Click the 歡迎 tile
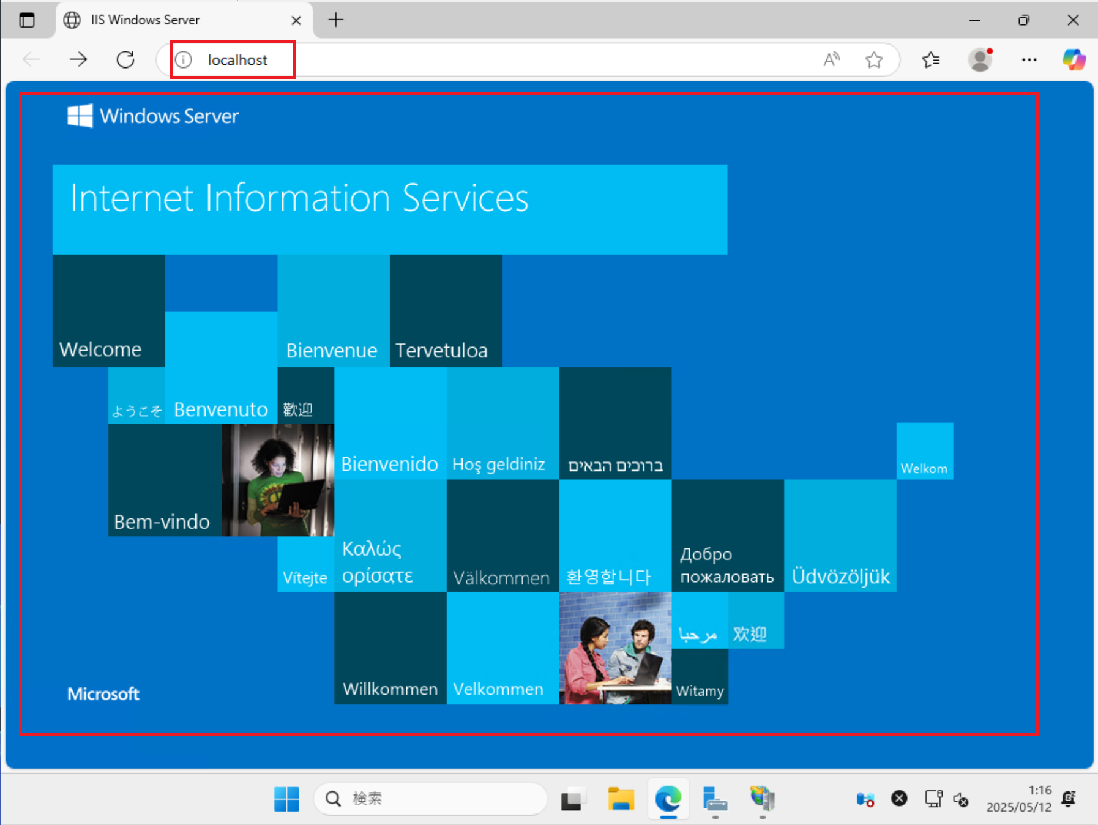Viewport: 1098px width, 825px height. (306, 395)
